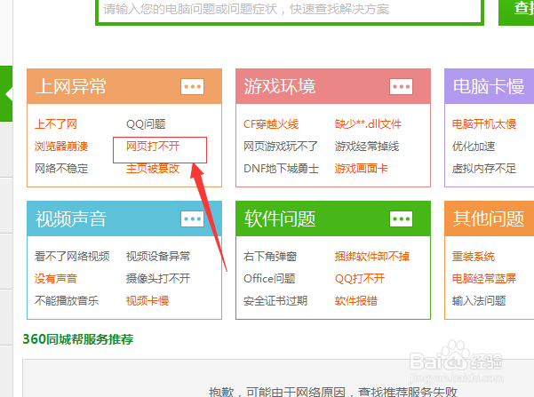The height and width of the screenshot is (397, 534).
Task: Open the 电脑开机太慢 link
Action: tap(484, 124)
